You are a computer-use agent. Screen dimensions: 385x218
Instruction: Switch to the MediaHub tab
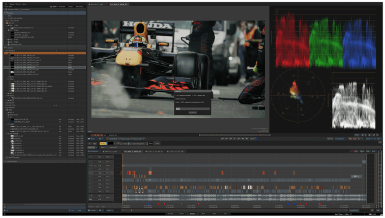coord(170,214)
